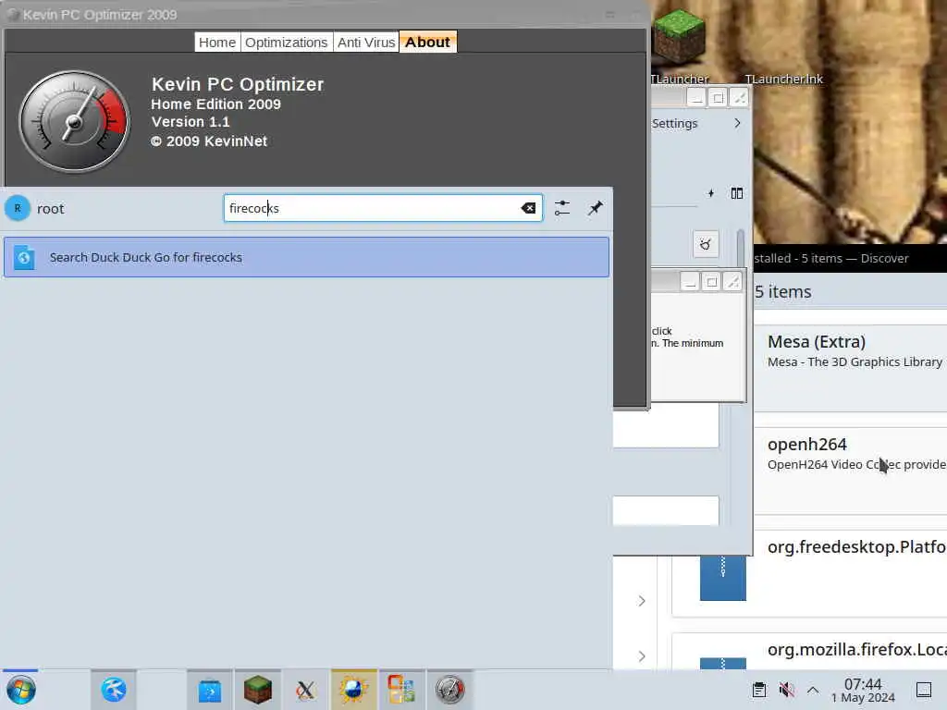Click the Version 1.1 text
This screenshot has height=710, width=947.
pyautogui.click(x=191, y=122)
